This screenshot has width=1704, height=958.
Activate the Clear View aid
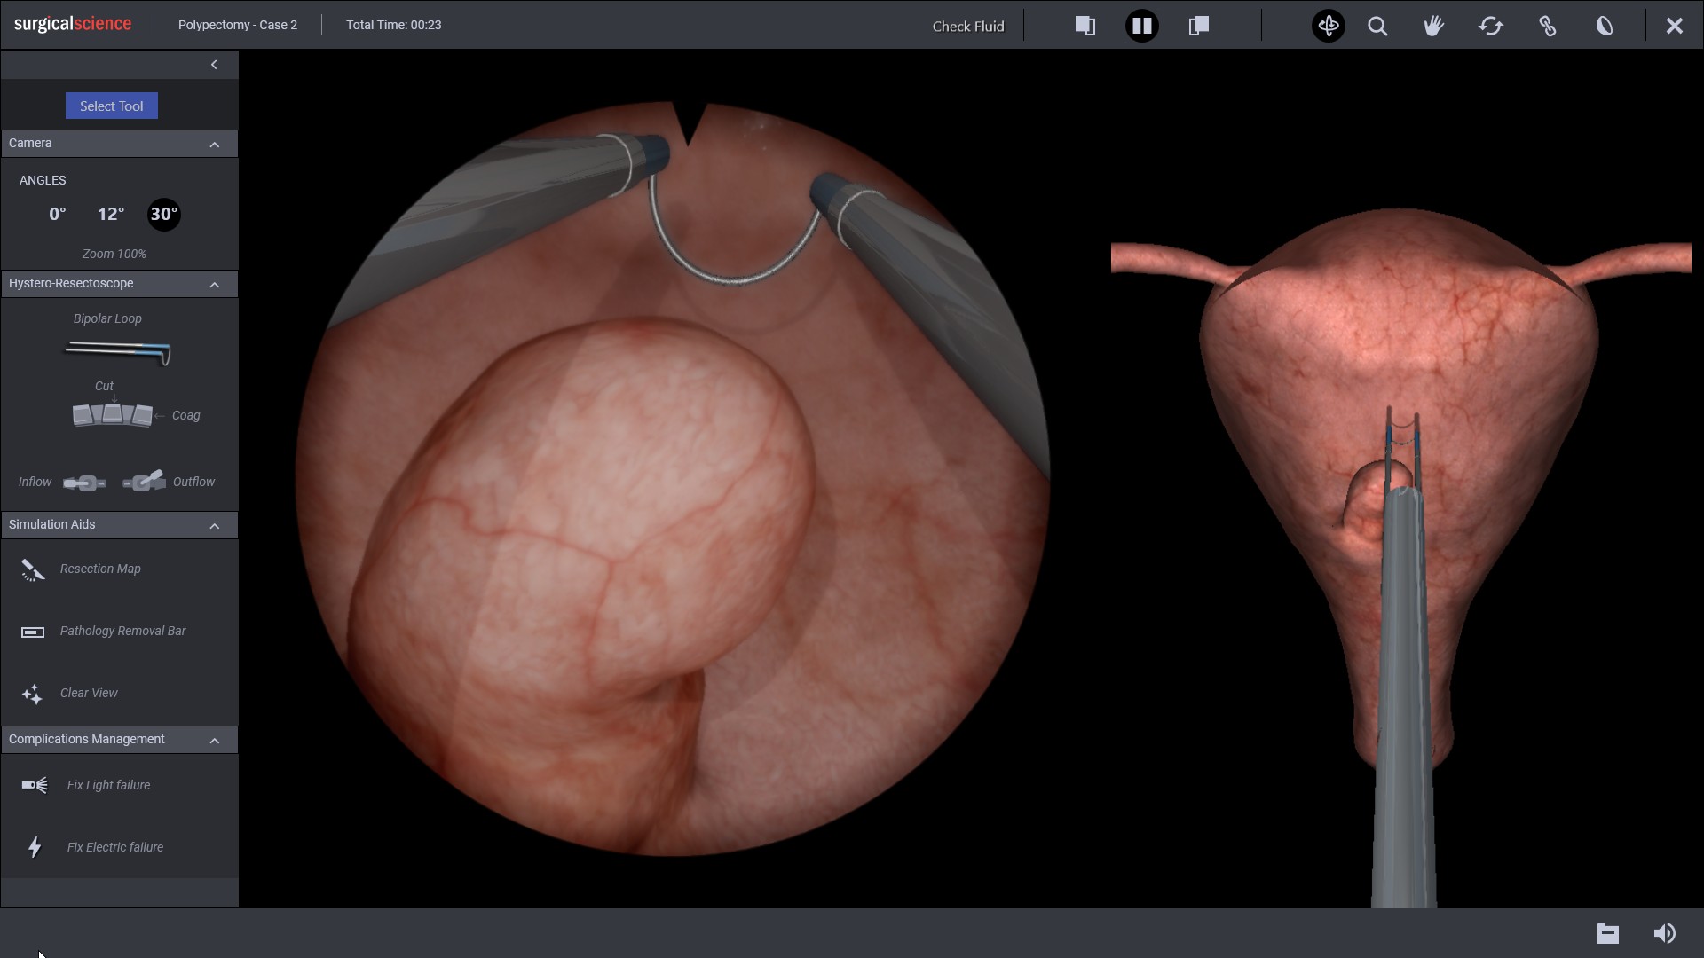pyautogui.click(x=88, y=693)
